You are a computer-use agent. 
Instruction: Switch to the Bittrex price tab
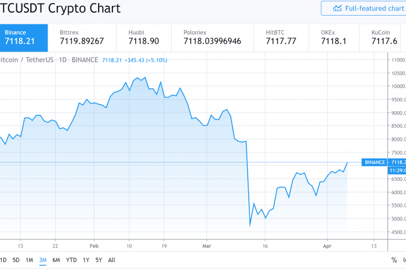pos(82,38)
